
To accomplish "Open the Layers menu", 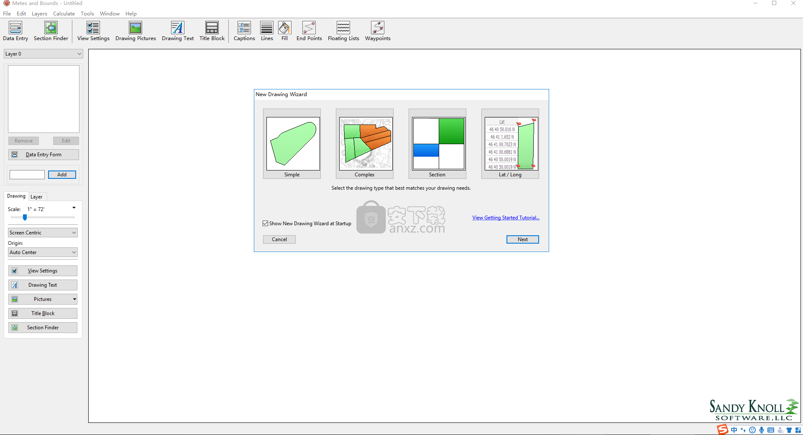I will click(x=39, y=14).
